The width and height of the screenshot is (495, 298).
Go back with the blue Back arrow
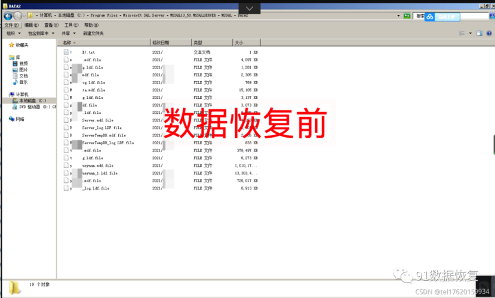(8, 15)
